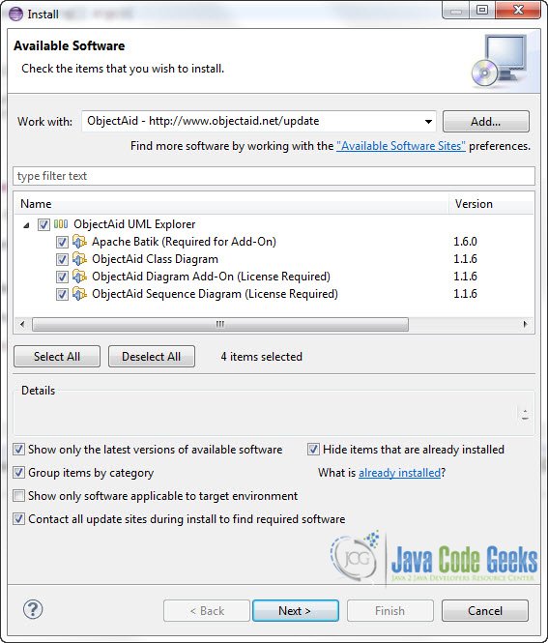Viewport: 548px width, 643px height.
Task: Click the ObjectAid Diagram Add-On feature icon
Action: click(x=79, y=277)
